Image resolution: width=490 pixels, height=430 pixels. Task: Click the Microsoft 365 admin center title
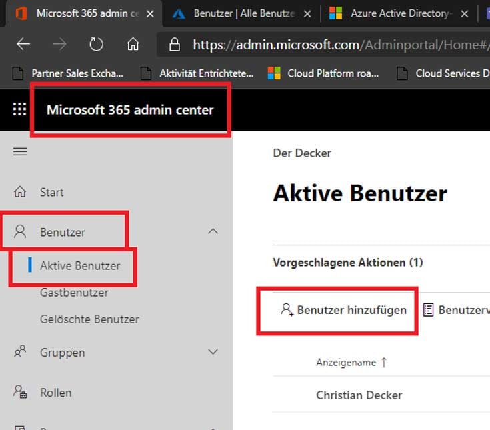130,110
